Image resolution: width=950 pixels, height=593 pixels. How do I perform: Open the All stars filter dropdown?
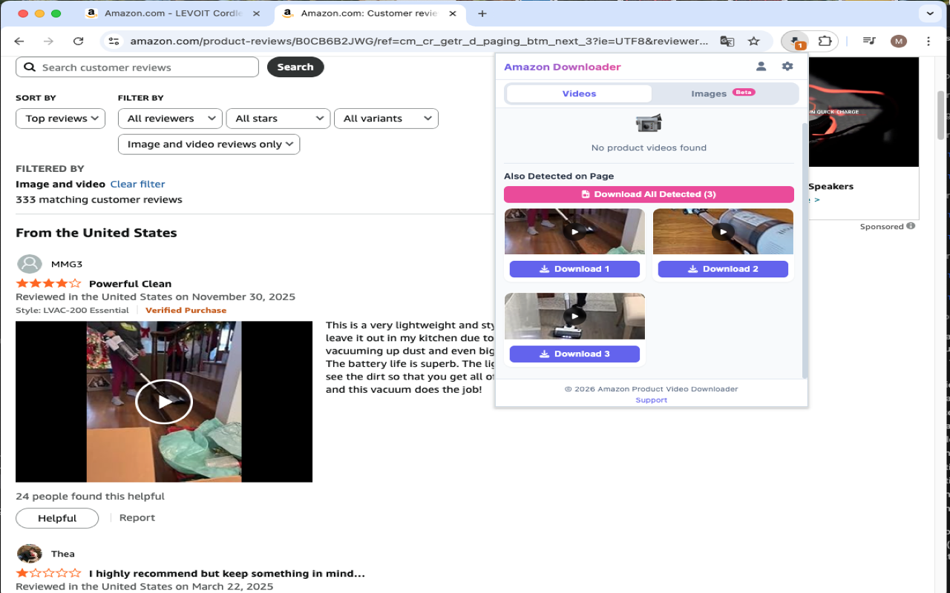tap(278, 119)
